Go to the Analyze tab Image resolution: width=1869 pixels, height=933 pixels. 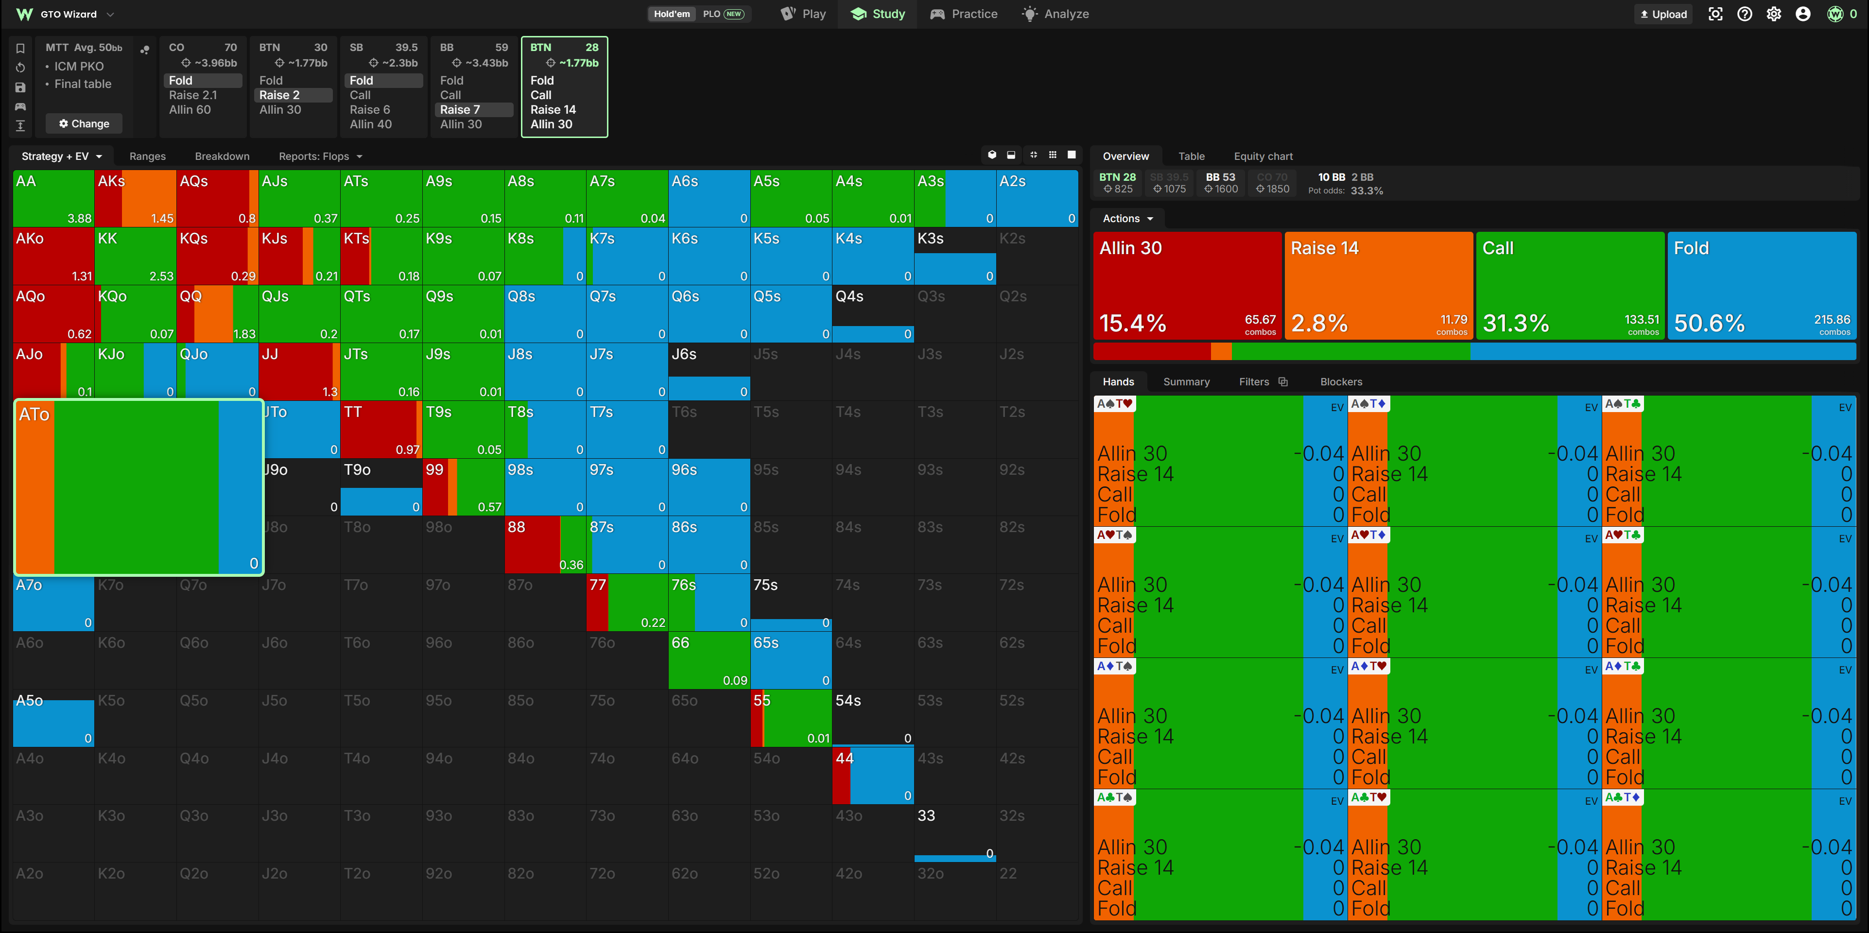coord(1055,14)
